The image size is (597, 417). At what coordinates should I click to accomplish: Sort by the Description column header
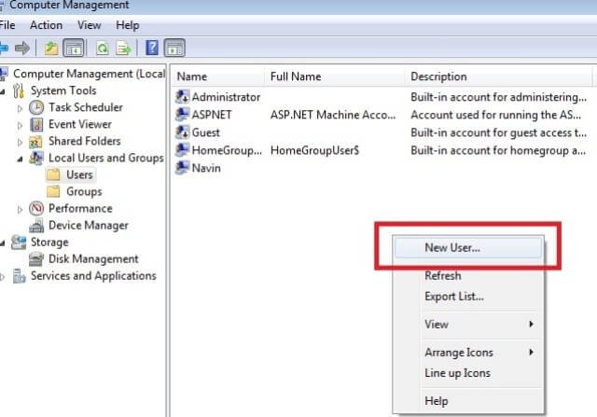[x=498, y=76]
